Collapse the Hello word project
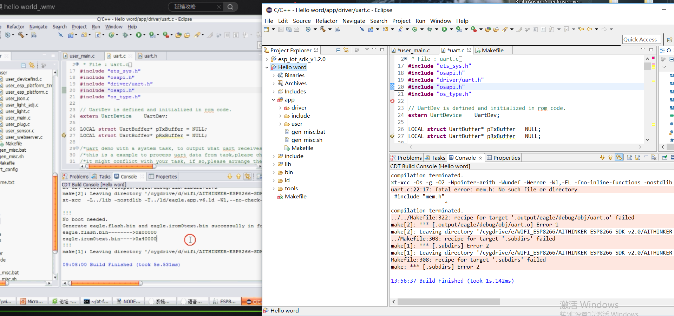The image size is (674, 316). click(267, 67)
